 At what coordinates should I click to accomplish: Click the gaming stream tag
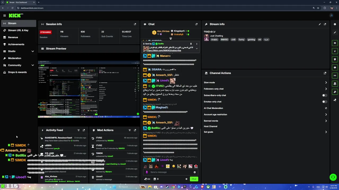coord(251,40)
